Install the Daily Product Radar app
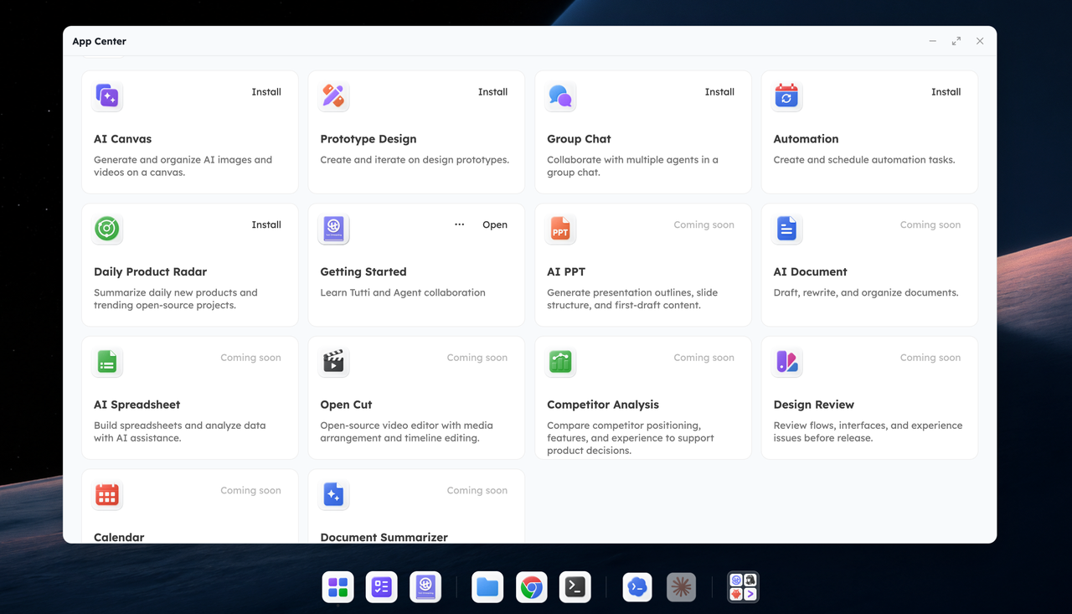 [266, 224]
